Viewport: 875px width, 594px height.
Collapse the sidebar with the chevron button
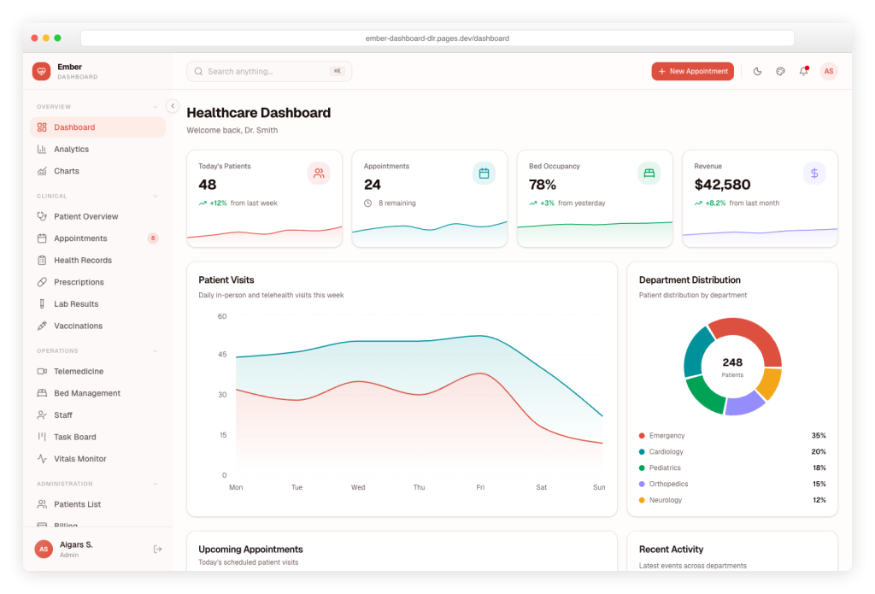[x=173, y=106]
